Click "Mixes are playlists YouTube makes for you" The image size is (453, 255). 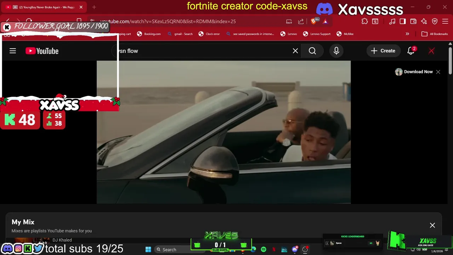pyautogui.click(x=52, y=231)
